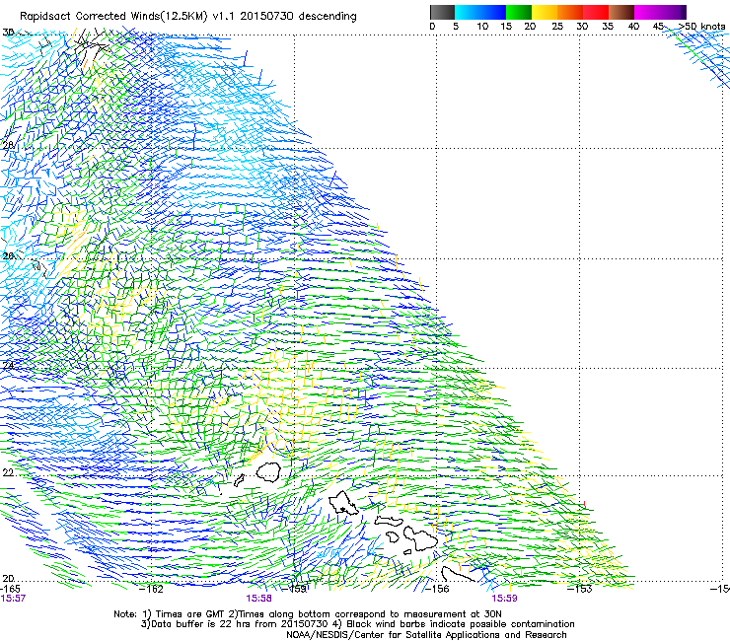Click the gray 0-5 knots color segment
Screen dimensions: 730x641
tap(442, 12)
